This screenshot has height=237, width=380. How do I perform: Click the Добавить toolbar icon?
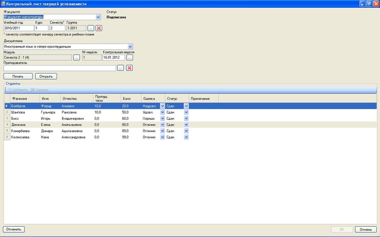click(10, 90)
